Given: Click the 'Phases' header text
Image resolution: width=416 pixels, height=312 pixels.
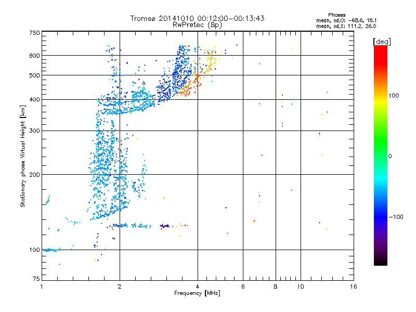Looking at the screenshot, I should 336,15.
